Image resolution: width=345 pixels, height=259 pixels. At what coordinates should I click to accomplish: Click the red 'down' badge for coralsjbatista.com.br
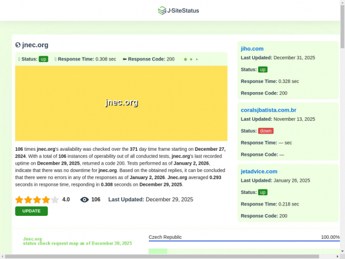click(266, 131)
